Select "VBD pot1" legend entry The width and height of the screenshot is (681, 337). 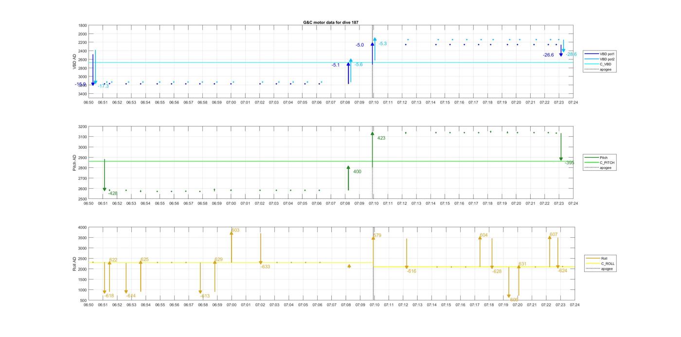[608, 54]
